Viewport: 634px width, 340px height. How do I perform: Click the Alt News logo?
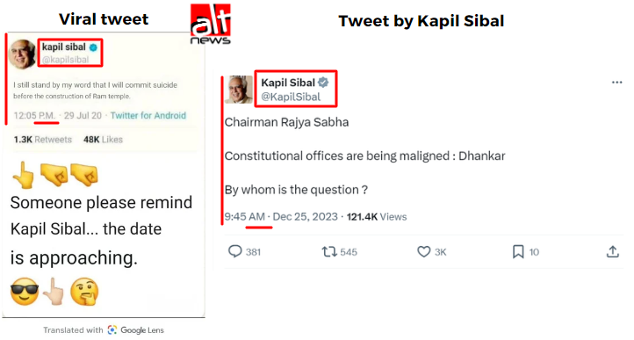(x=210, y=24)
